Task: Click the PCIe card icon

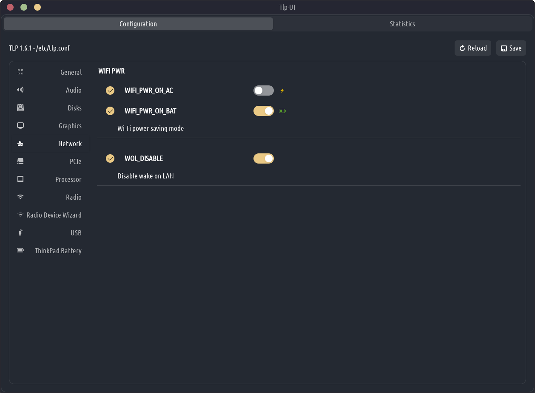Action: [x=20, y=161]
